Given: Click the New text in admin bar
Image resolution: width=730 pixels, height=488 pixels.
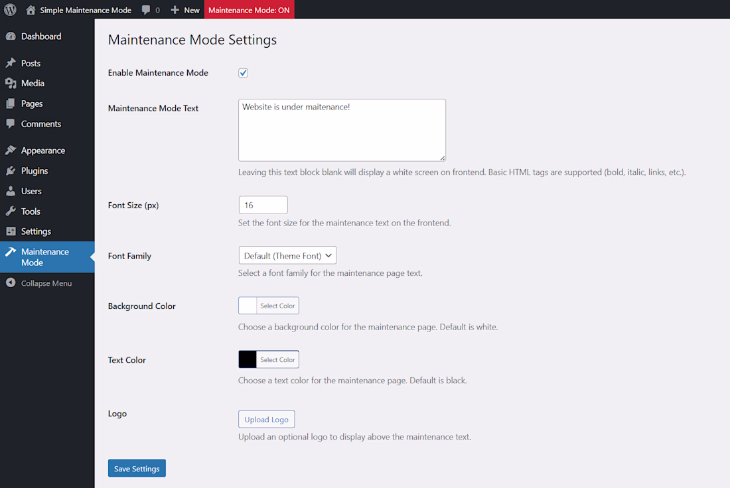Looking at the screenshot, I should point(192,10).
